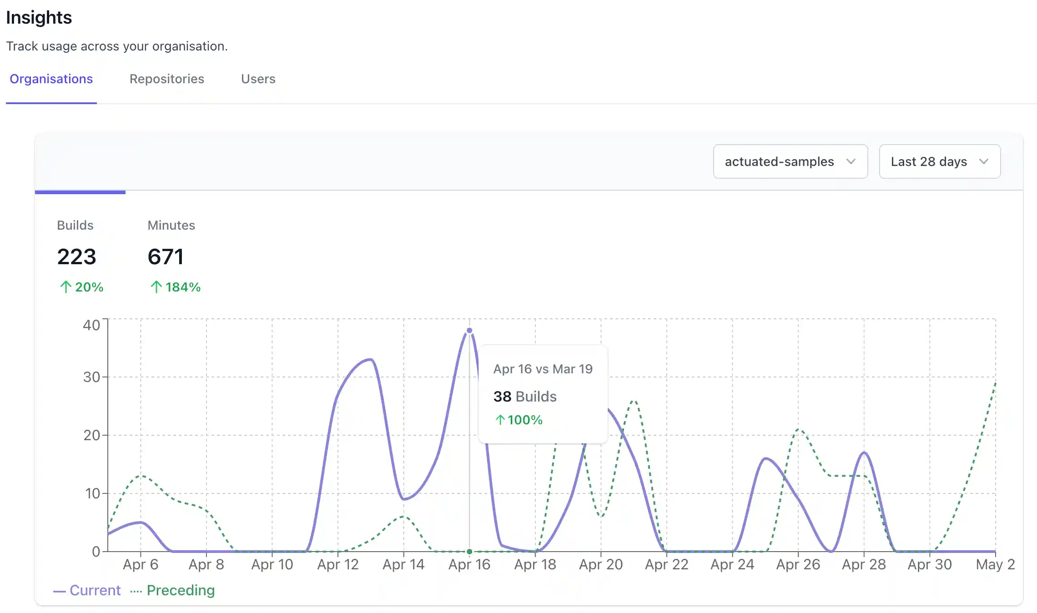The height and width of the screenshot is (613, 1037).
Task: Click the chevron beside Last 28 days
Action: coord(984,161)
